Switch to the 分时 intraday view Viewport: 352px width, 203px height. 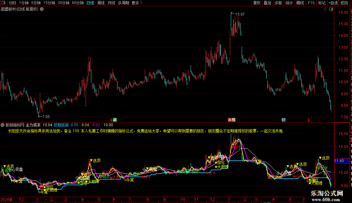click(x=12, y=3)
